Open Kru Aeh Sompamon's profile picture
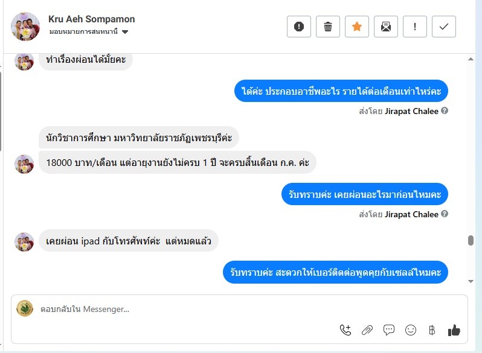This screenshot has width=482, height=353. [25, 26]
